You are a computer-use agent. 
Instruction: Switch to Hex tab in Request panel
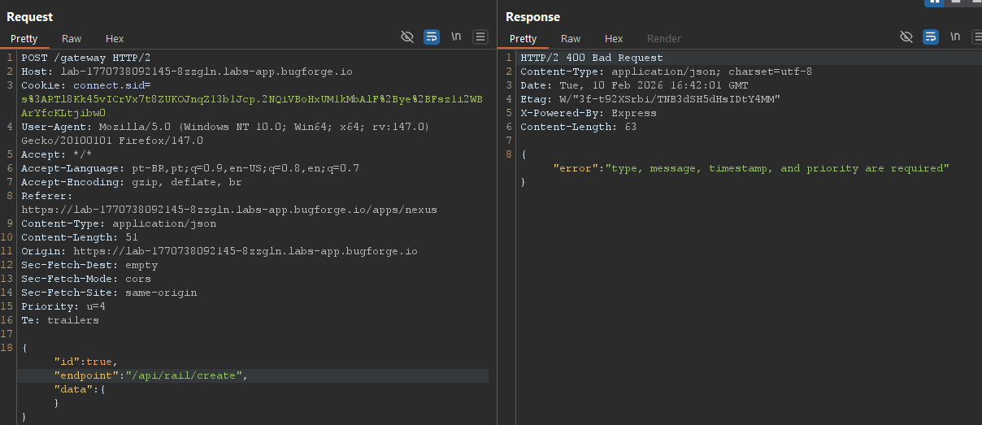pos(115,38)
